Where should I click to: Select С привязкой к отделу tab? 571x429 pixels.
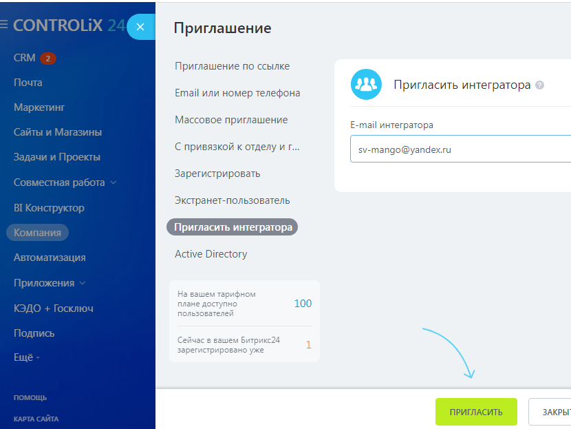click(x=237, y=147)
